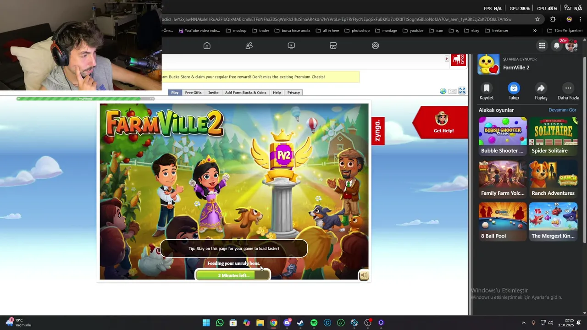587x330 pixels.
Task: Open Chrome three-dot menu
Action: 580,19
